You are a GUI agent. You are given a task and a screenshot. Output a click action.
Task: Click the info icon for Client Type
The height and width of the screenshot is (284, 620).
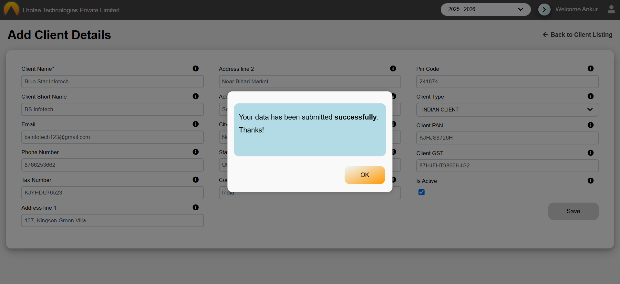[x=591, y=96]
